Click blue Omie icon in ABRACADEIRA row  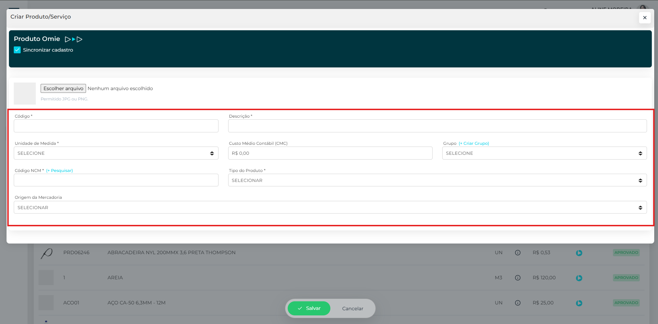tap(579, 253)
